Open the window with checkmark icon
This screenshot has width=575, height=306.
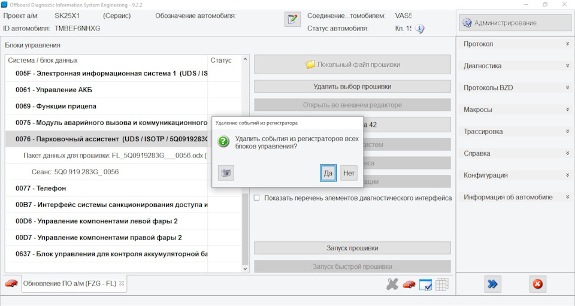[x=425, y=284]
